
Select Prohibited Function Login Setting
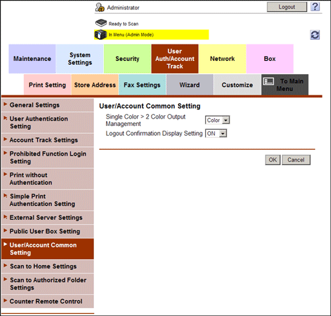point(48,158)
